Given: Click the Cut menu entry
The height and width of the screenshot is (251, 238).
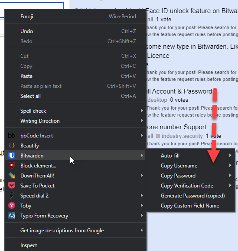Looking at the screenshot, I should click(75, 56).
